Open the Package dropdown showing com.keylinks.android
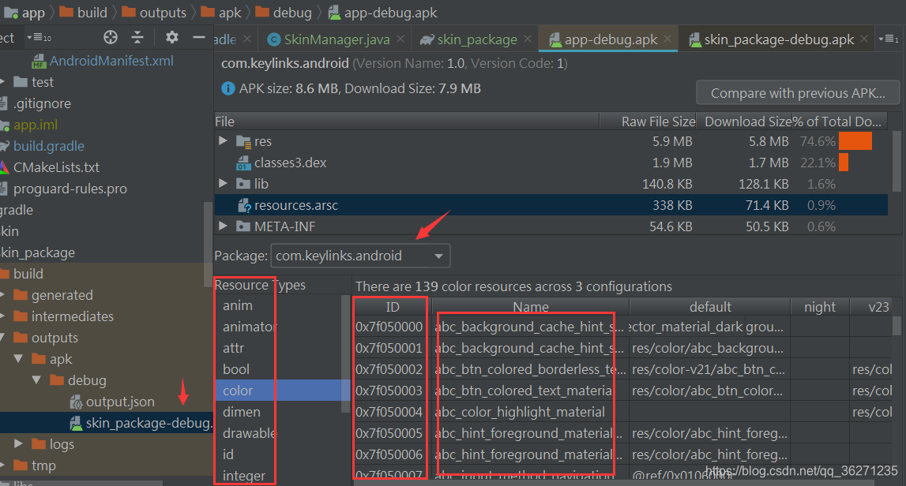This screenshot has height=486, width=906. click(x=438, y=256)
